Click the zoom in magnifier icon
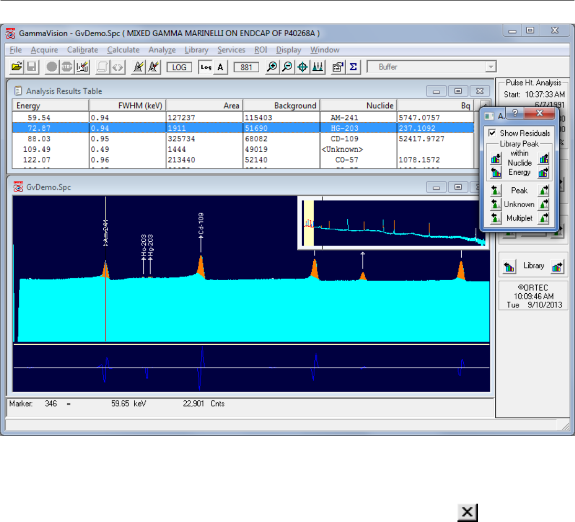Viewport: 575px width, 522px height. click(x=272, y=67)
